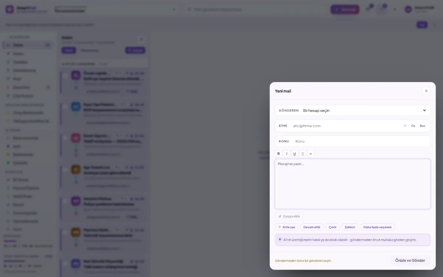Open the Gönderen account dropdown
Viewport: 443px width, 277px height.
coord(353,110)
